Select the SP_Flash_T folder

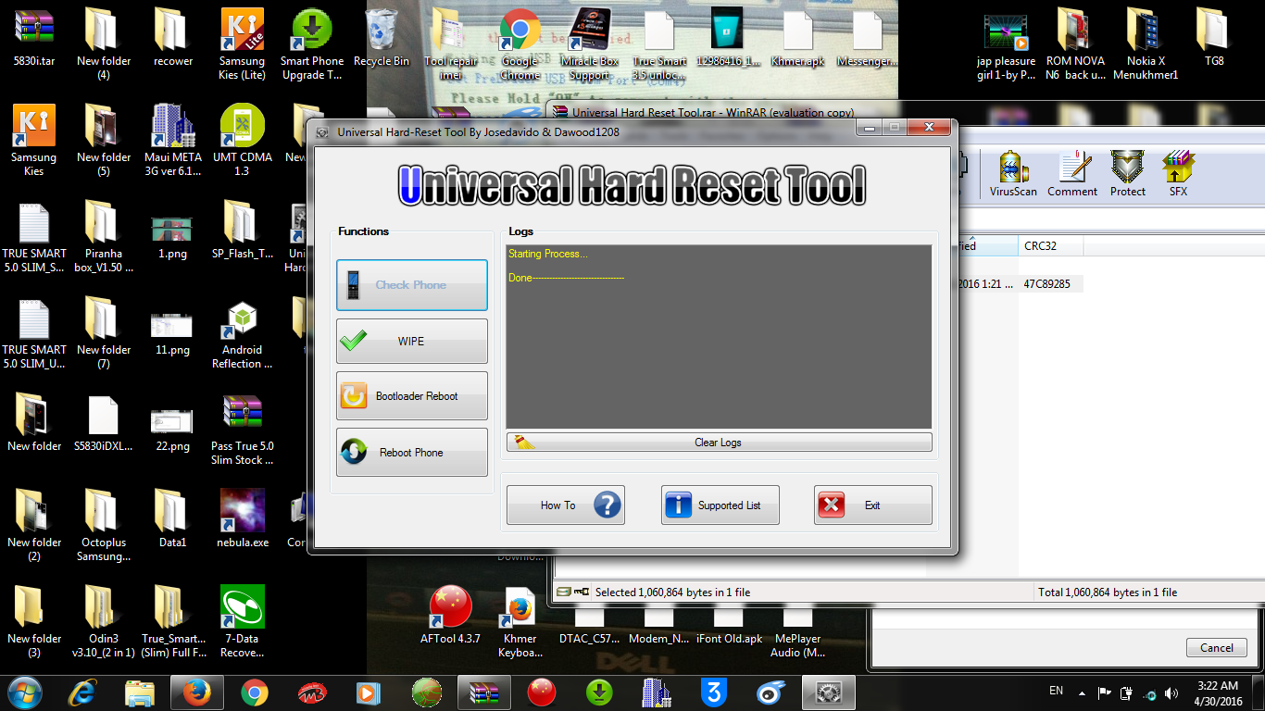coord(243,231)
